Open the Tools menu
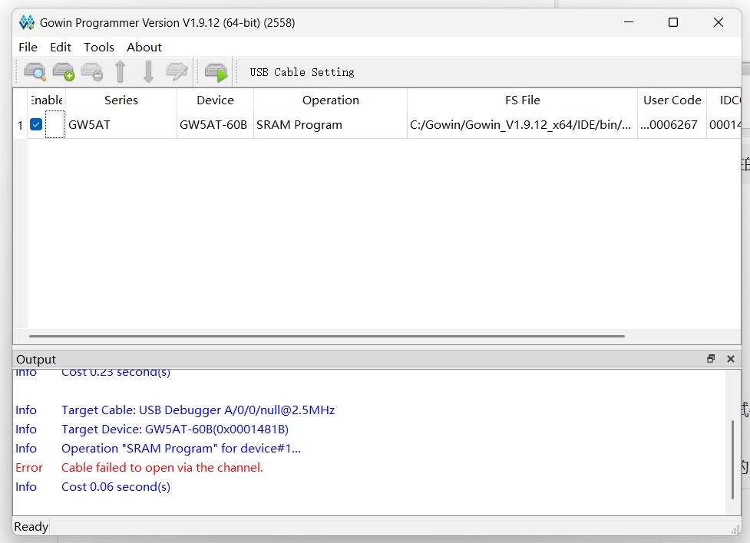This screenshot has height=543, width=750. click(x=99, y=47)
